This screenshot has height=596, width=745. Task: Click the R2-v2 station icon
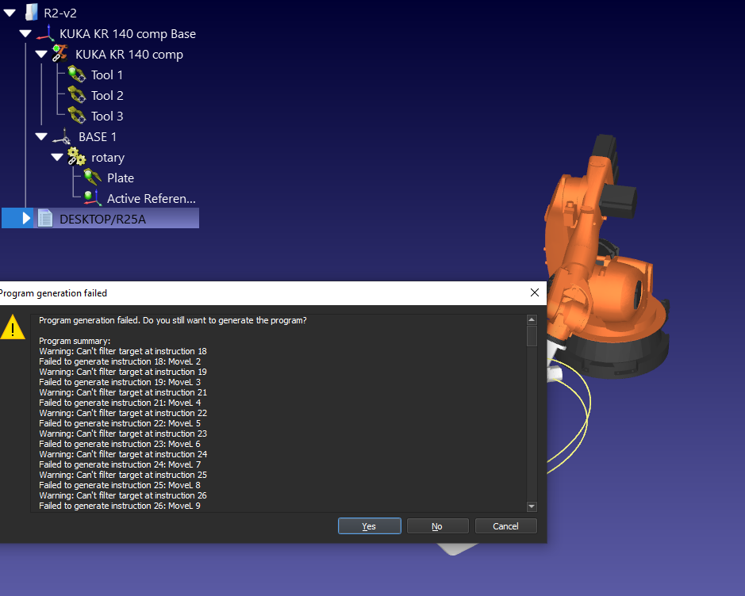tap(31, 13)
